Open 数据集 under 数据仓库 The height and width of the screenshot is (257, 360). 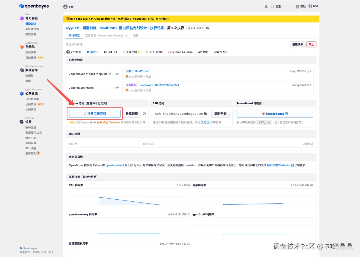click(29, 76)
